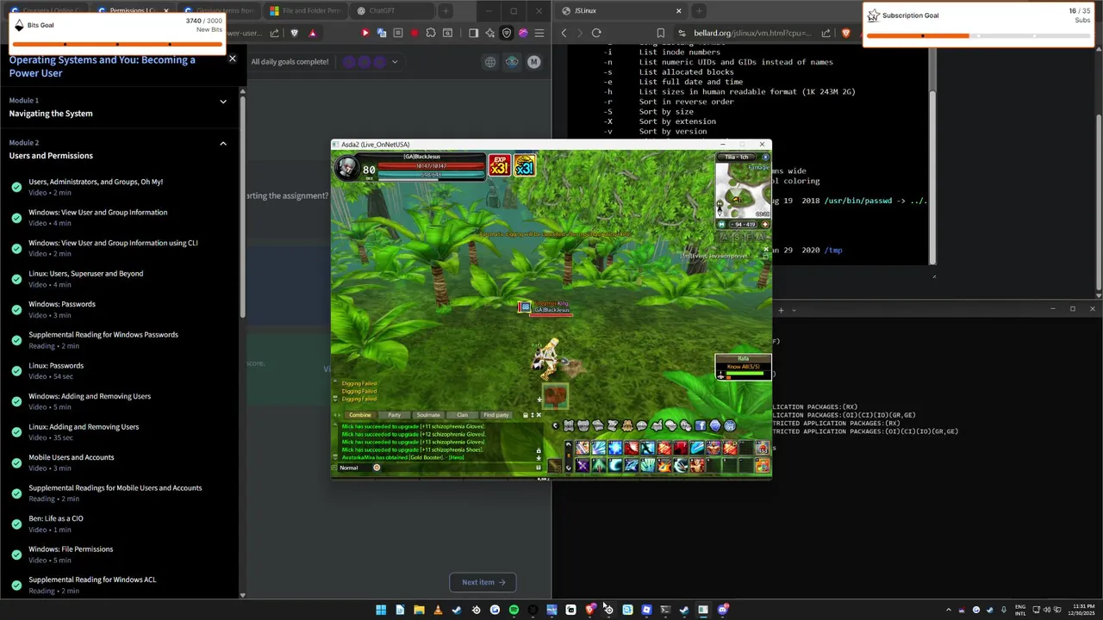Open a new tab in JSLinux window
Screen dimensions: 1103x620
point(699,10)
